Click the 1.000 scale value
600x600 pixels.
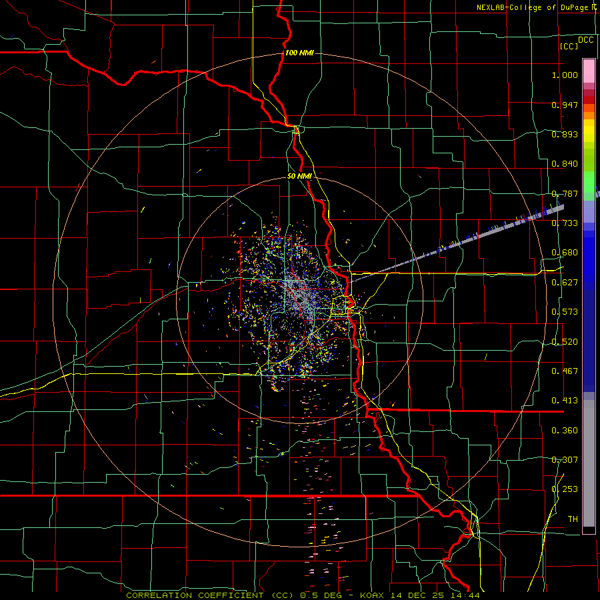(565, 75)
